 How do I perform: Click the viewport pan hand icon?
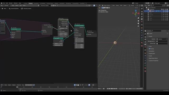click(x=138, y=21)
